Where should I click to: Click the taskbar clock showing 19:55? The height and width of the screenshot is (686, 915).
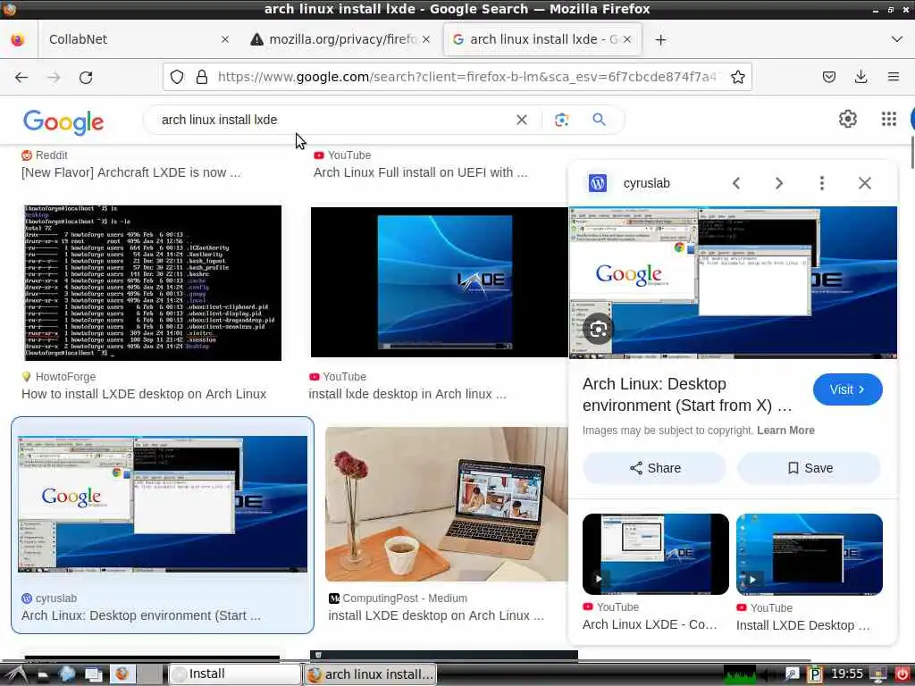pos(847,673)
